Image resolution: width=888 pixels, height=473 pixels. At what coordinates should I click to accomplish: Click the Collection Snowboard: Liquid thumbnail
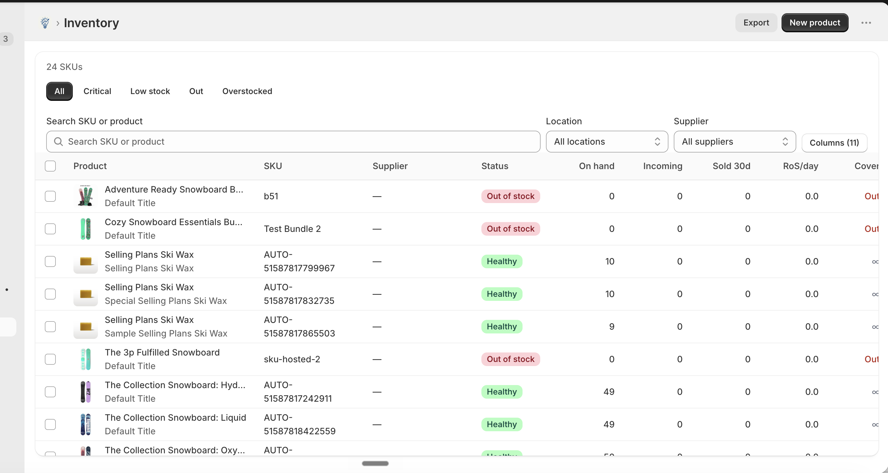pos(85,424)
